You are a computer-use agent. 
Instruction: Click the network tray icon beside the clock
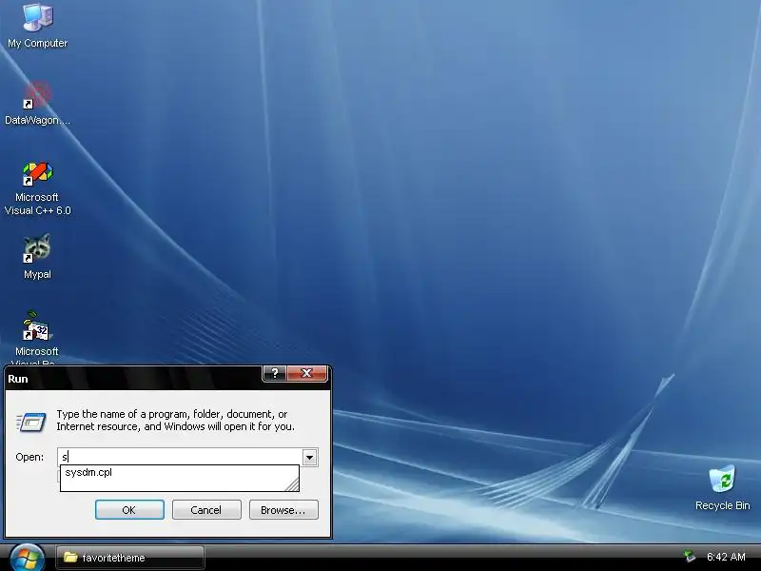(x=689, y=557)
